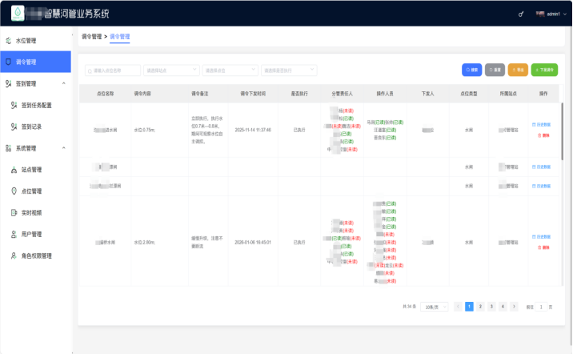Screen dimensions: 573x354
Task: Select 调令管理 in the sidebar
Action: 26,62
